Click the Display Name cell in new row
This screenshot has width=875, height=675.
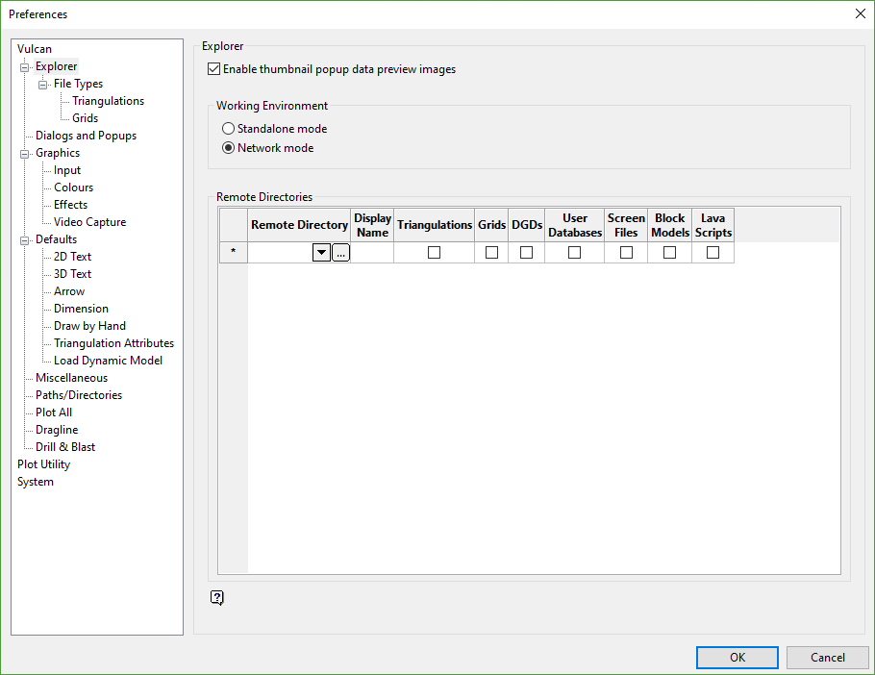click(x=372, y=253)
